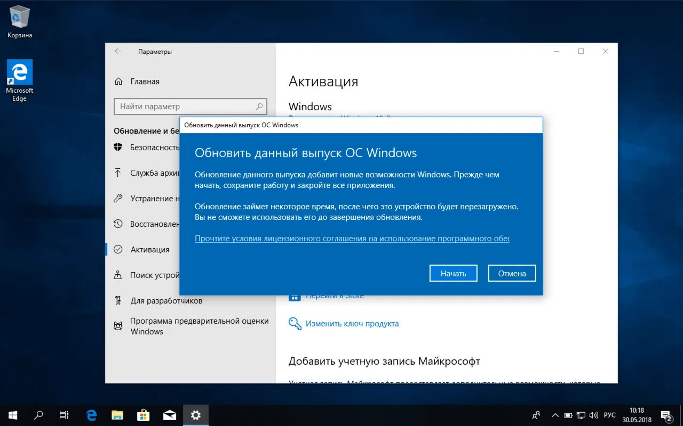This screenshot has width=683, height=426.
Task: Expand the hidden icons chevron in the tray
Action: (555, 415)
